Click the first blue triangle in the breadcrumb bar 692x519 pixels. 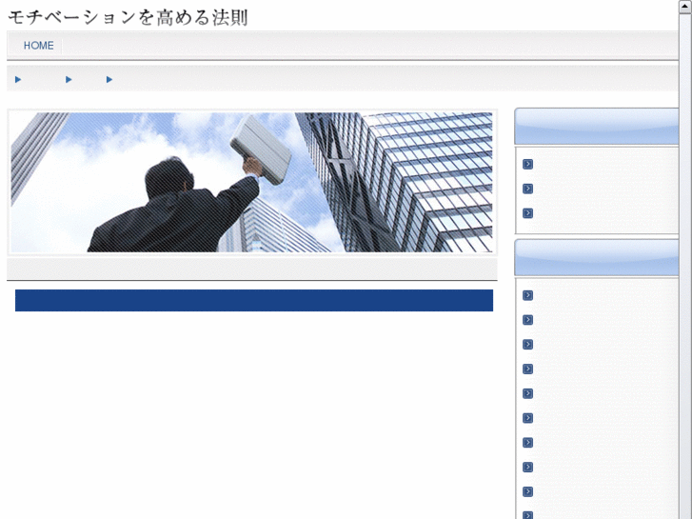coord(18,79)
